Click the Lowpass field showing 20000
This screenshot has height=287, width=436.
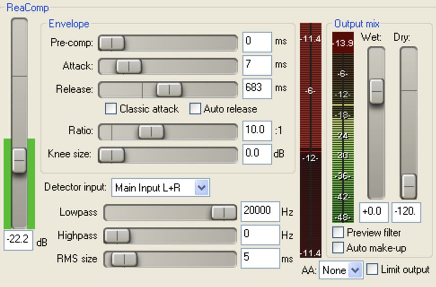(x=260, y=211)
